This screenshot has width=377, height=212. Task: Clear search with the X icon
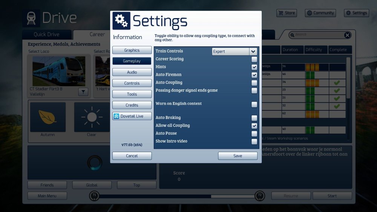347,35
